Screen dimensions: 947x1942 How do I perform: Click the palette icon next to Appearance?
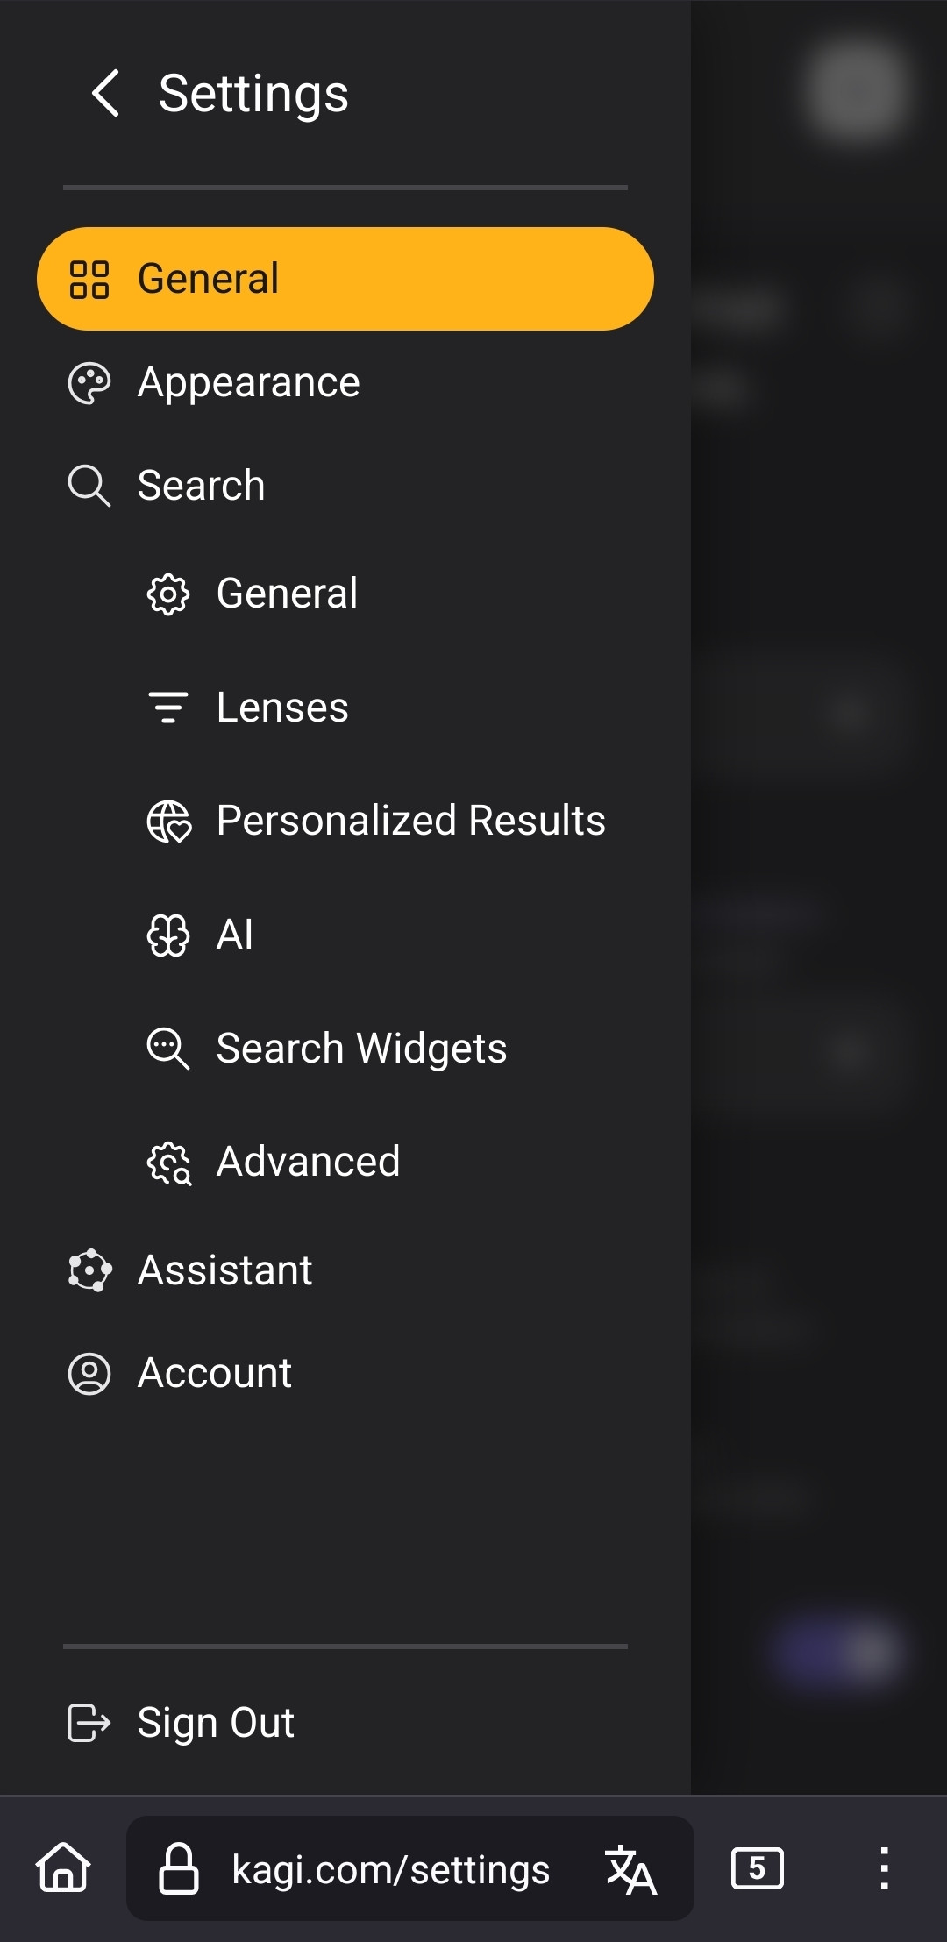89,383
